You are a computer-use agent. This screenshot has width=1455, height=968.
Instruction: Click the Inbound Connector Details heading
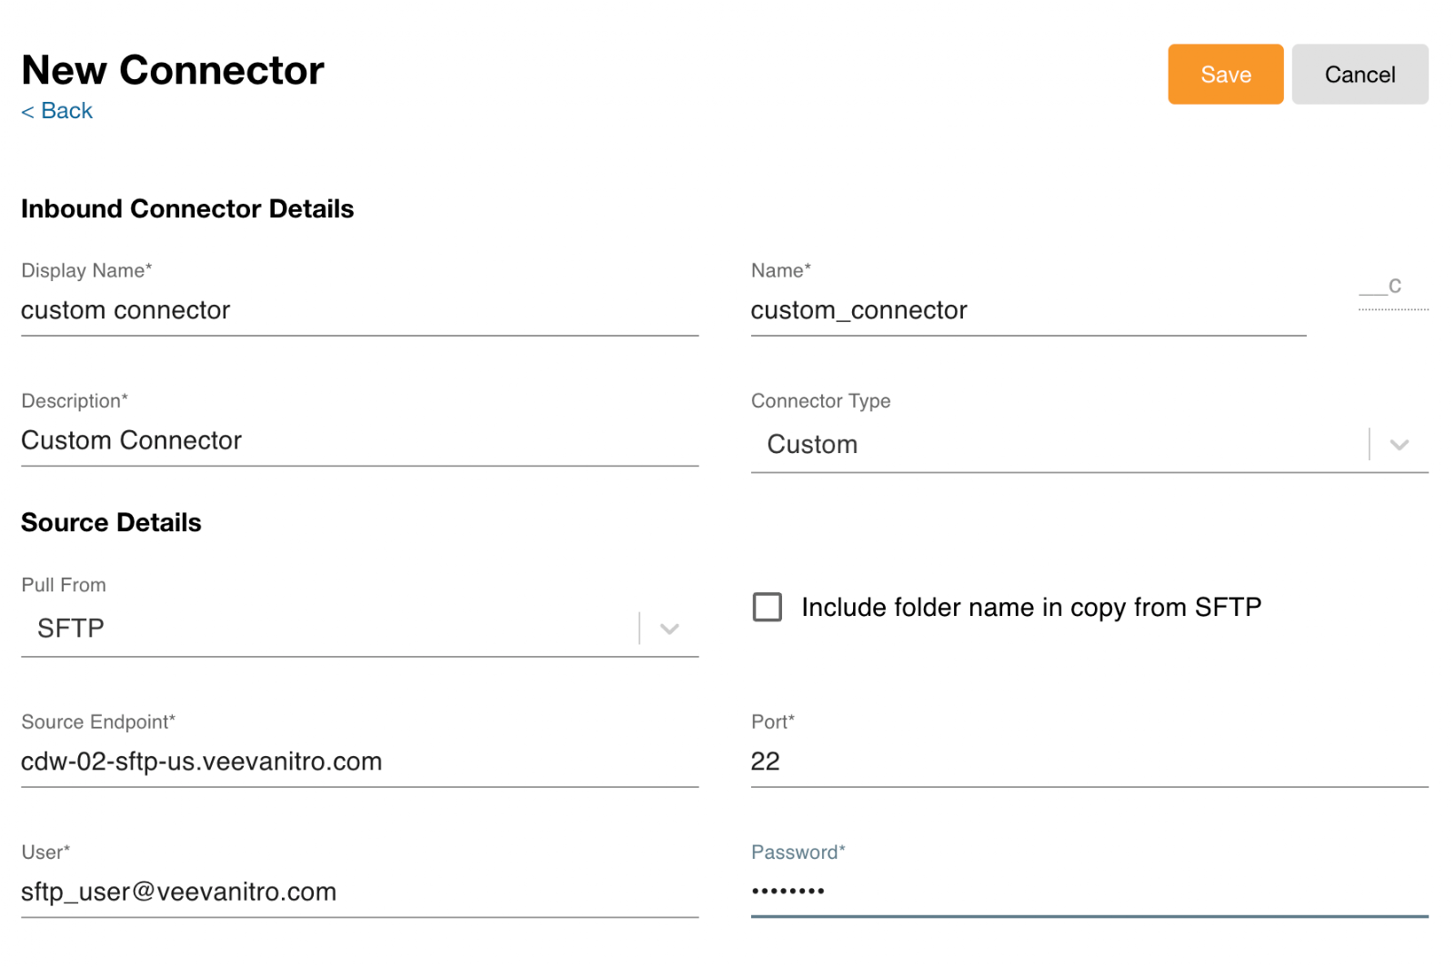pos(187,209)
